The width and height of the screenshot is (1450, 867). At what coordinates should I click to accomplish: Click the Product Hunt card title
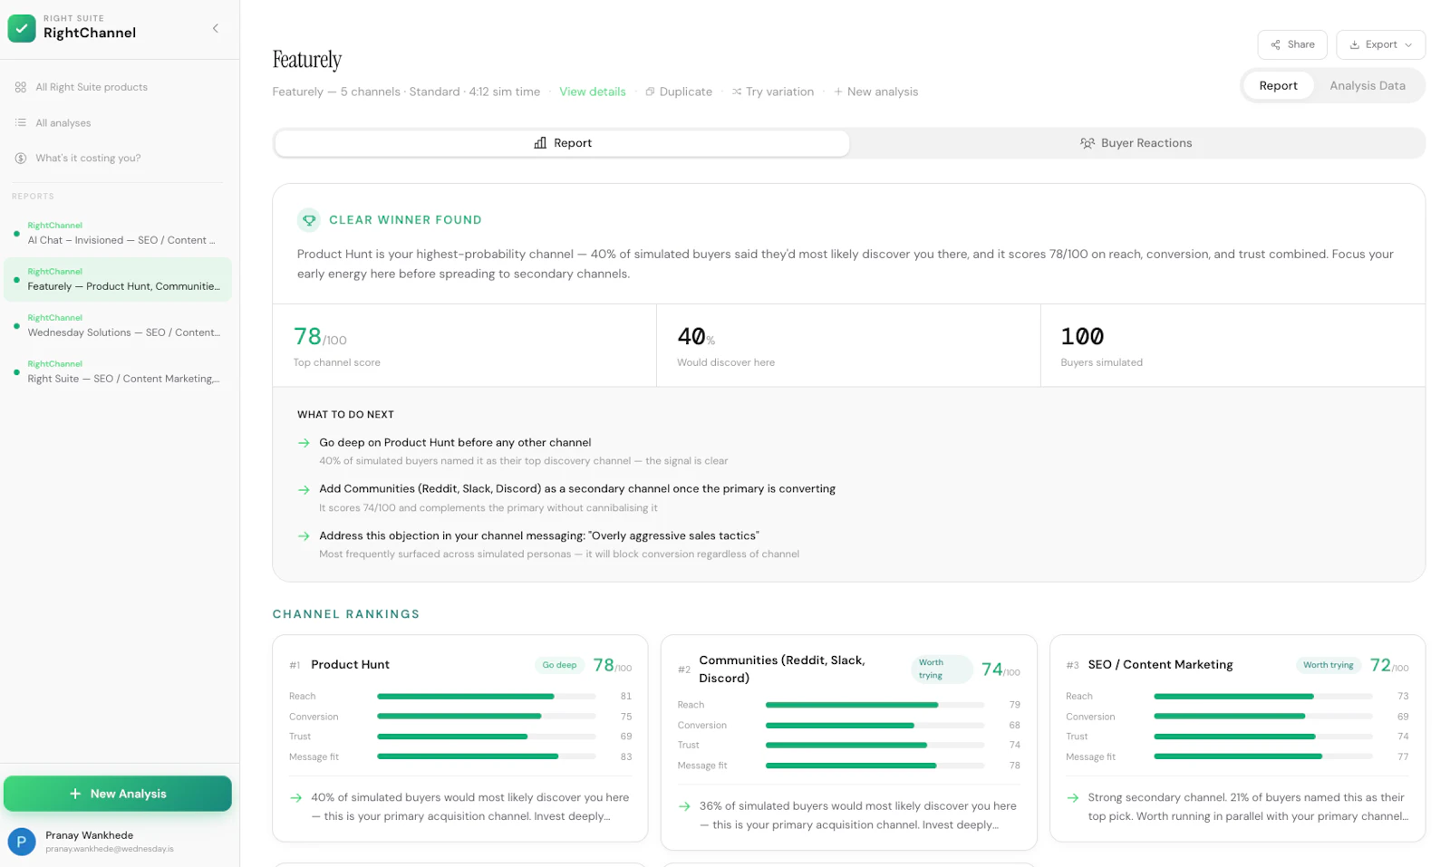[350, 664]
